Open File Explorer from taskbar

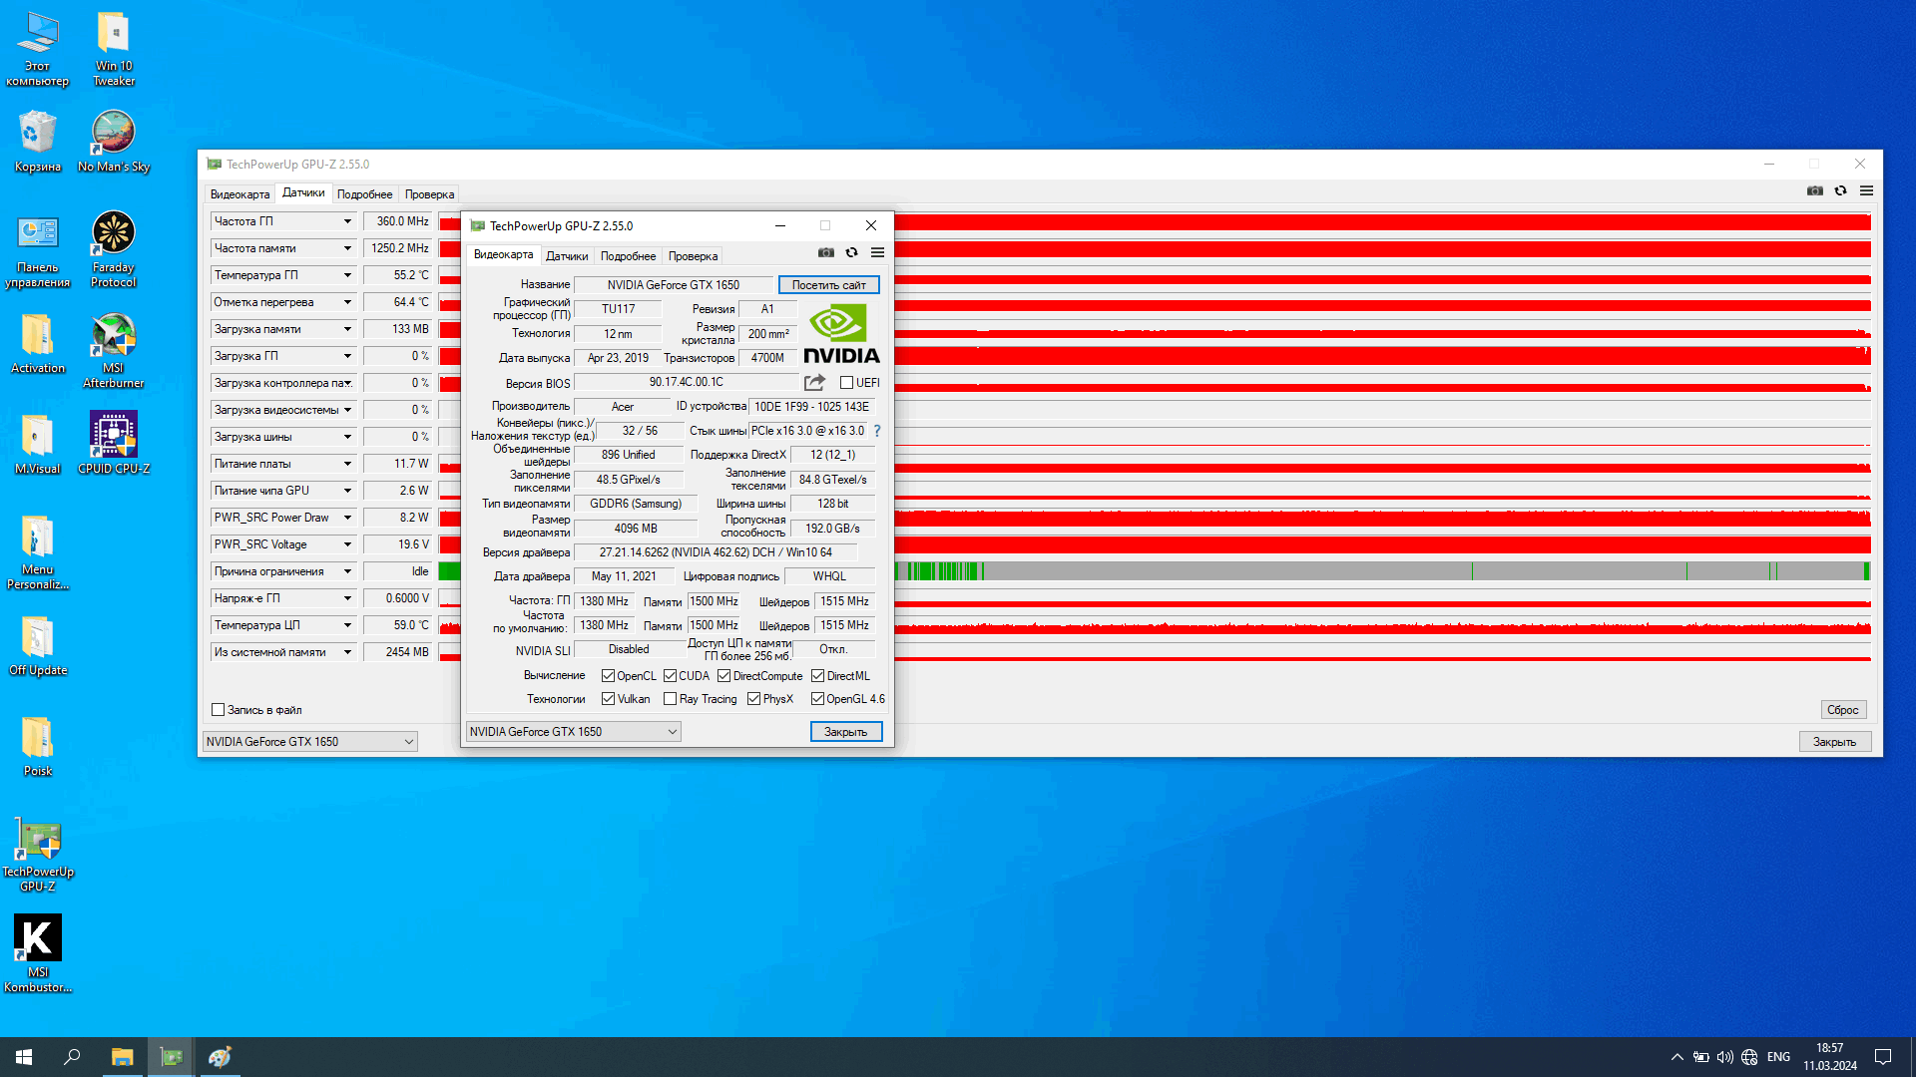pos(122,1057)
